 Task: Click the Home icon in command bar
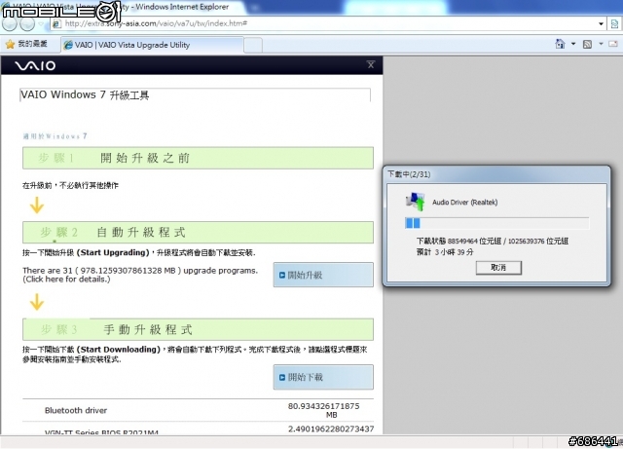(560, 44)
